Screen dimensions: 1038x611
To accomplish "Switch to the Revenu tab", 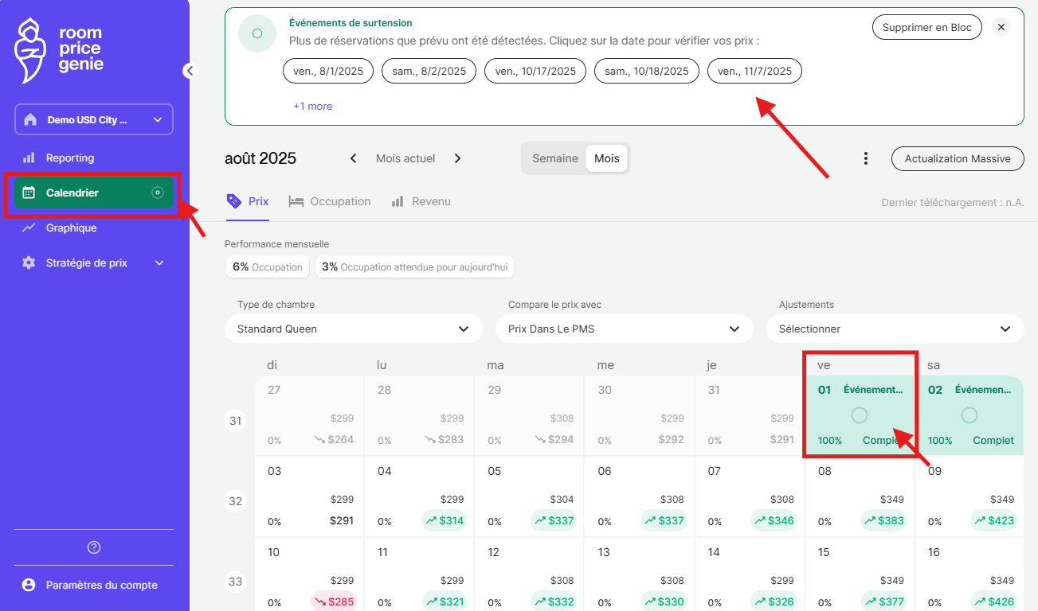I will 421,201.
